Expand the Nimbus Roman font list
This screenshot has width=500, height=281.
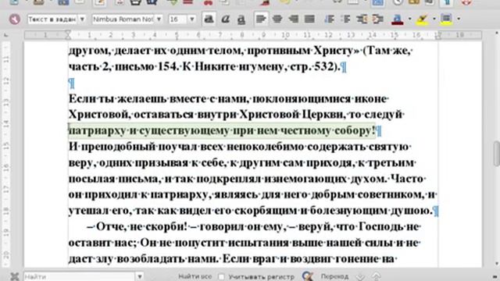click(159, 19)
